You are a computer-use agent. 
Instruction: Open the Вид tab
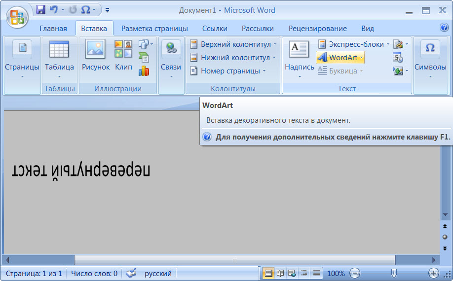(368, 29)
